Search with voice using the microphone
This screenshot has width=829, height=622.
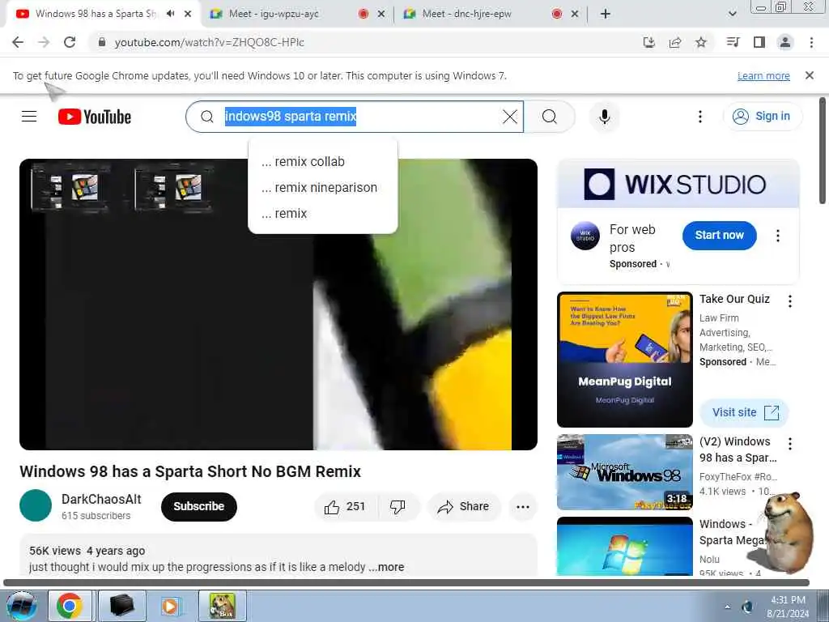pos(604,117)
